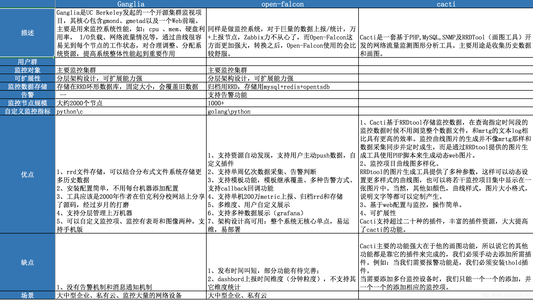Viewport: 533px width, 300px height.
Task: Click the 描述 row header
Action: pos(27,33)
